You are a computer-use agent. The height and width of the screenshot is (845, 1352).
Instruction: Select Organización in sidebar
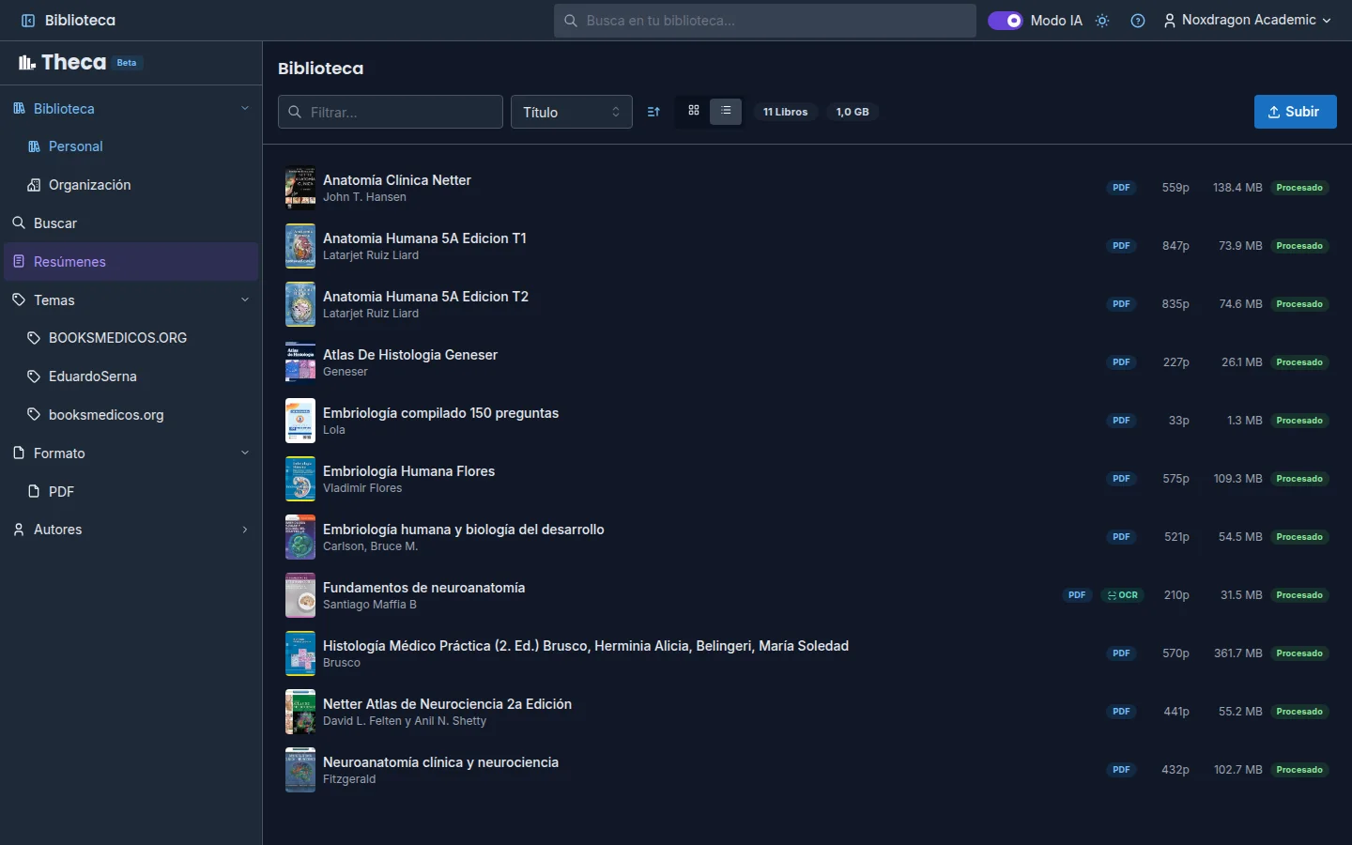[131, 185]
